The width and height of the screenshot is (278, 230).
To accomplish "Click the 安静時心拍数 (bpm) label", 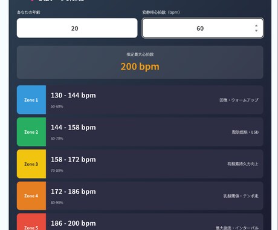I will 161,12.
